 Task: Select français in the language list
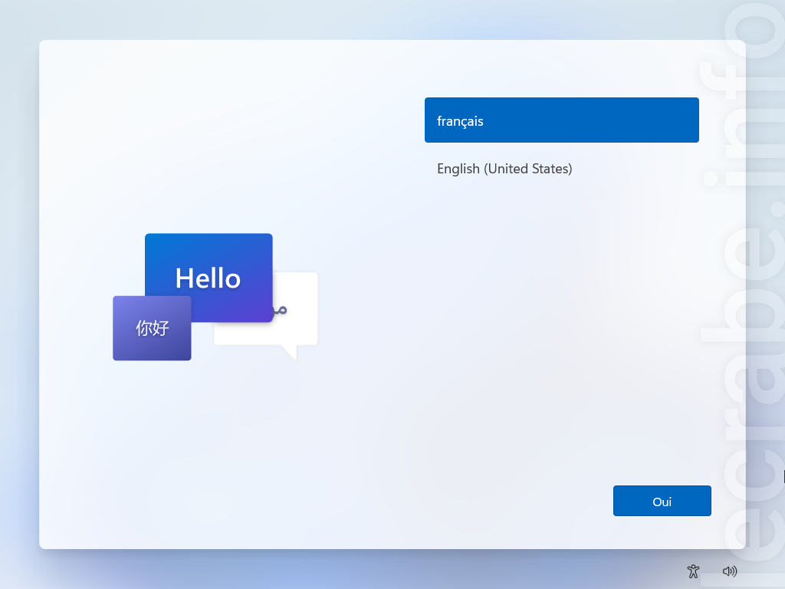pos(562,120)
